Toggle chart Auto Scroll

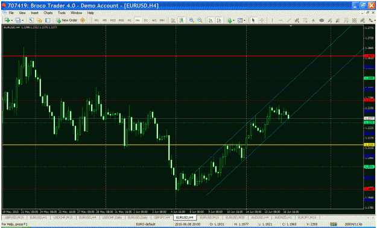click(x=211, y=21)
